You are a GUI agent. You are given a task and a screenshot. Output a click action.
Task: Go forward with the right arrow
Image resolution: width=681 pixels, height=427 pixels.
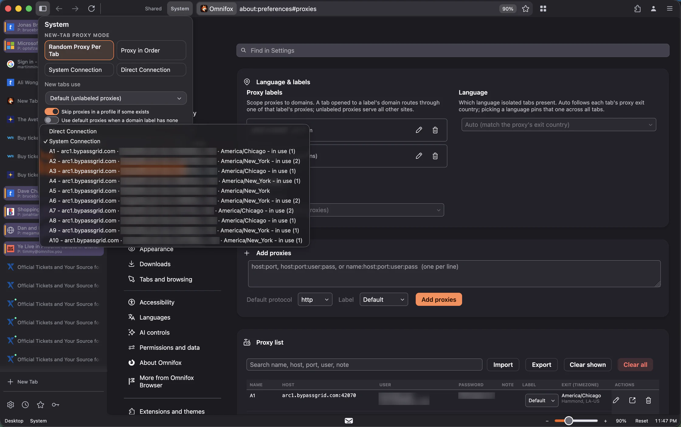(75, 9)
